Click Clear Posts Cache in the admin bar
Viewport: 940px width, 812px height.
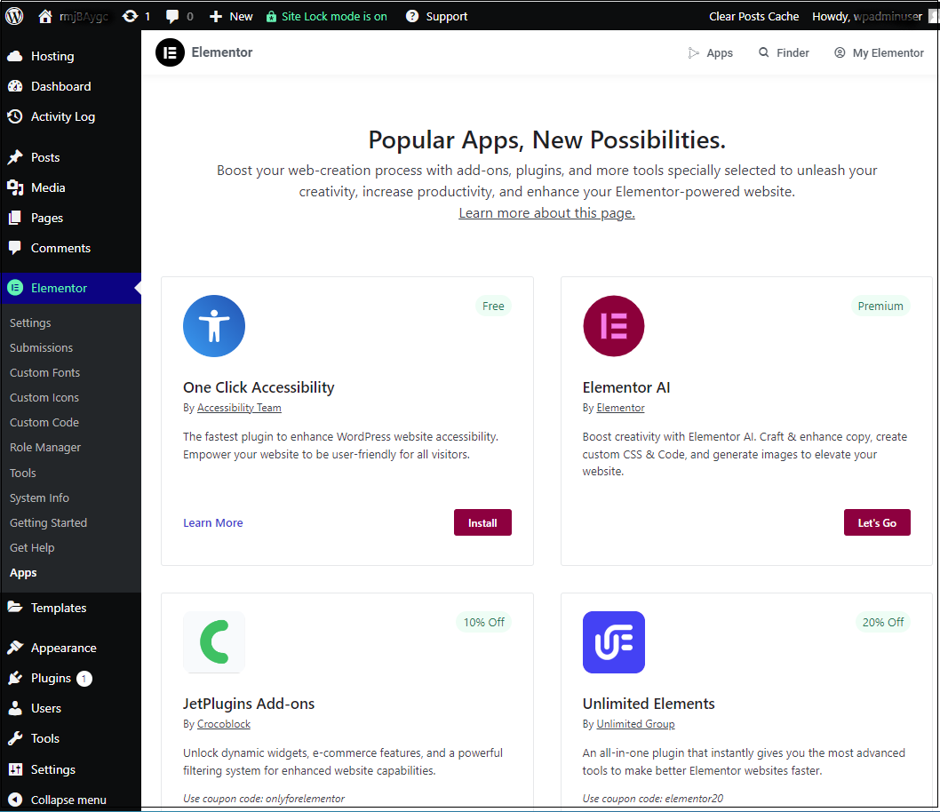tap(753, 15)
